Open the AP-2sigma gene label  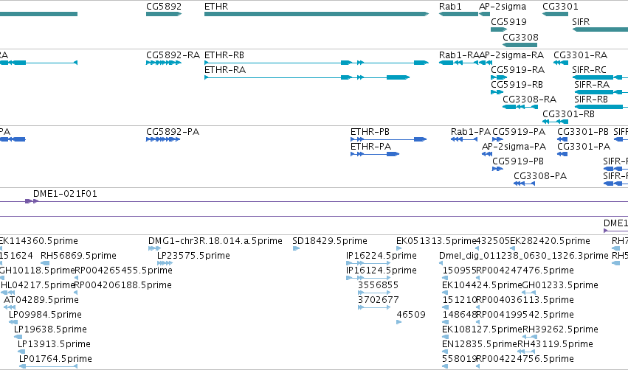tap(503, 7)
